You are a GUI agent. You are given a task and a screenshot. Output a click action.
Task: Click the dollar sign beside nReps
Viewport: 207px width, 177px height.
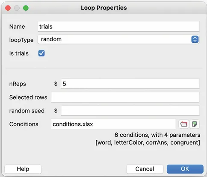[x=56, y=84]
